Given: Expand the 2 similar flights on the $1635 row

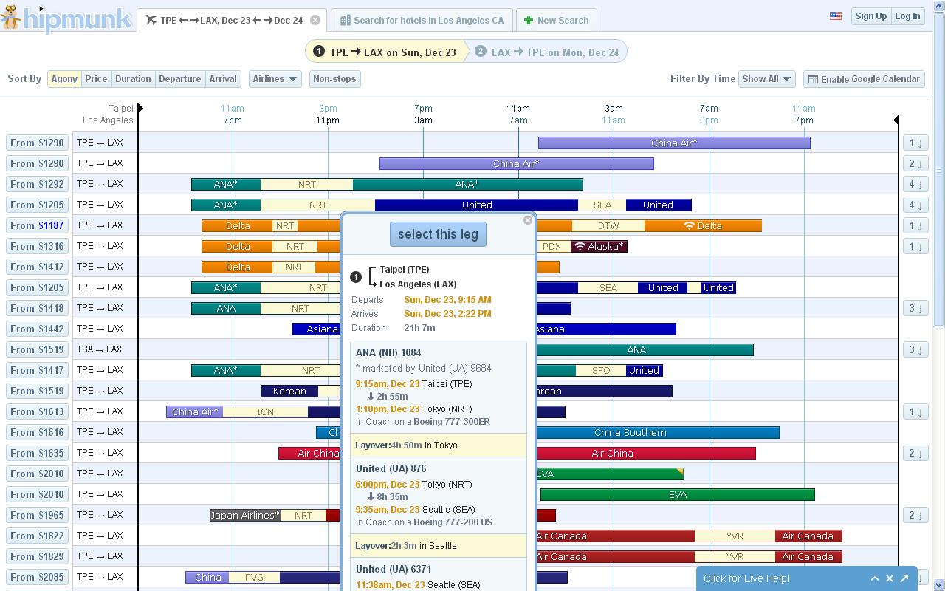Looking at the screenshot, I should click(x=915, y=453).
